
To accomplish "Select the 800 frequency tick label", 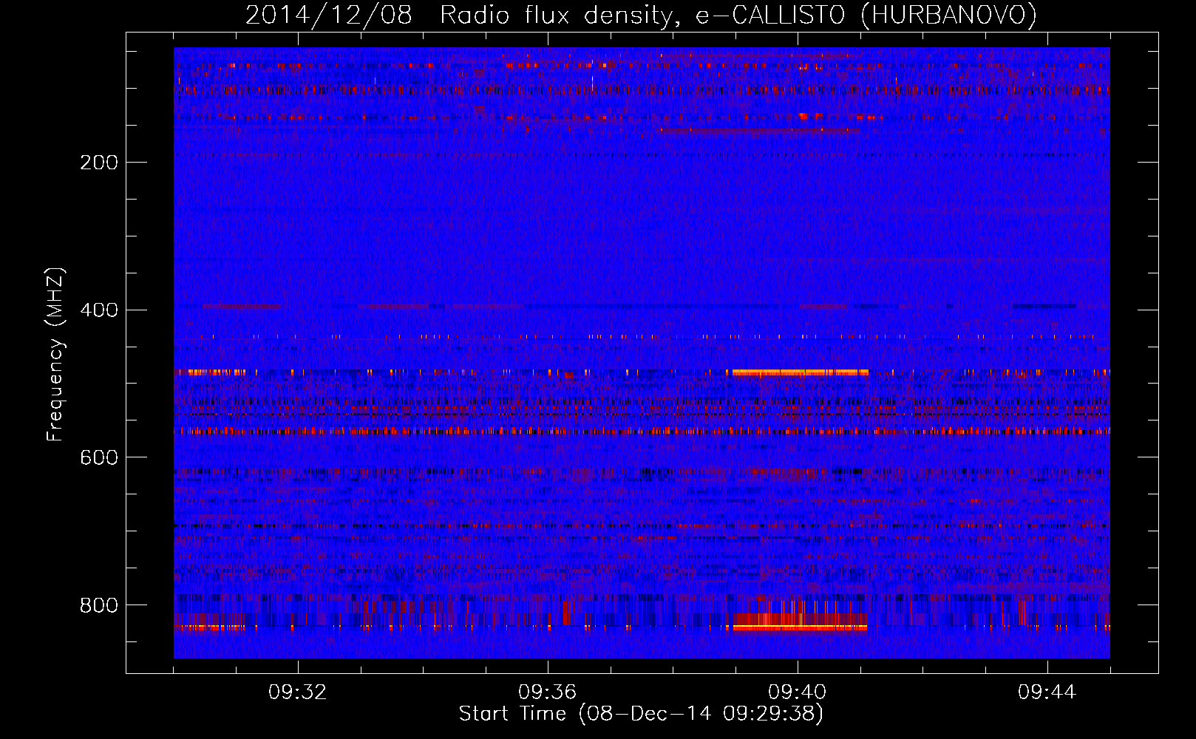I will [99, 606].
